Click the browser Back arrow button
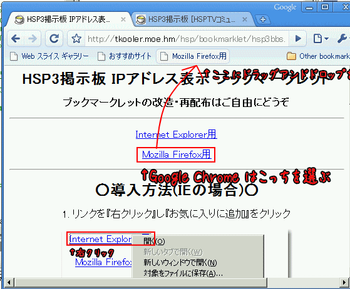Viewport: 350px width, 289px height. [16, 39]
